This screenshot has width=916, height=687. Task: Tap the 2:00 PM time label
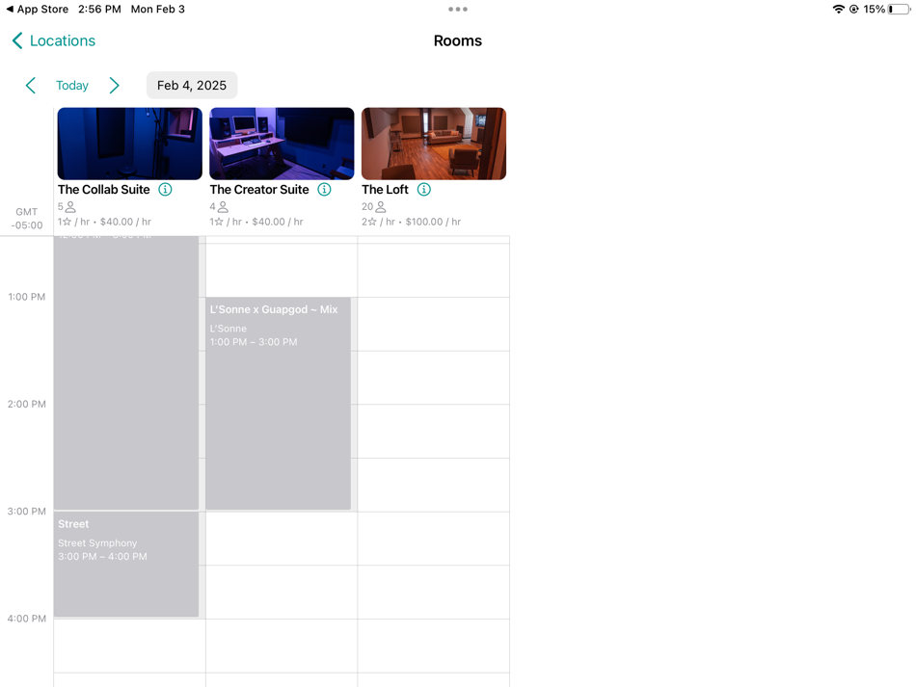pos(27,404)
